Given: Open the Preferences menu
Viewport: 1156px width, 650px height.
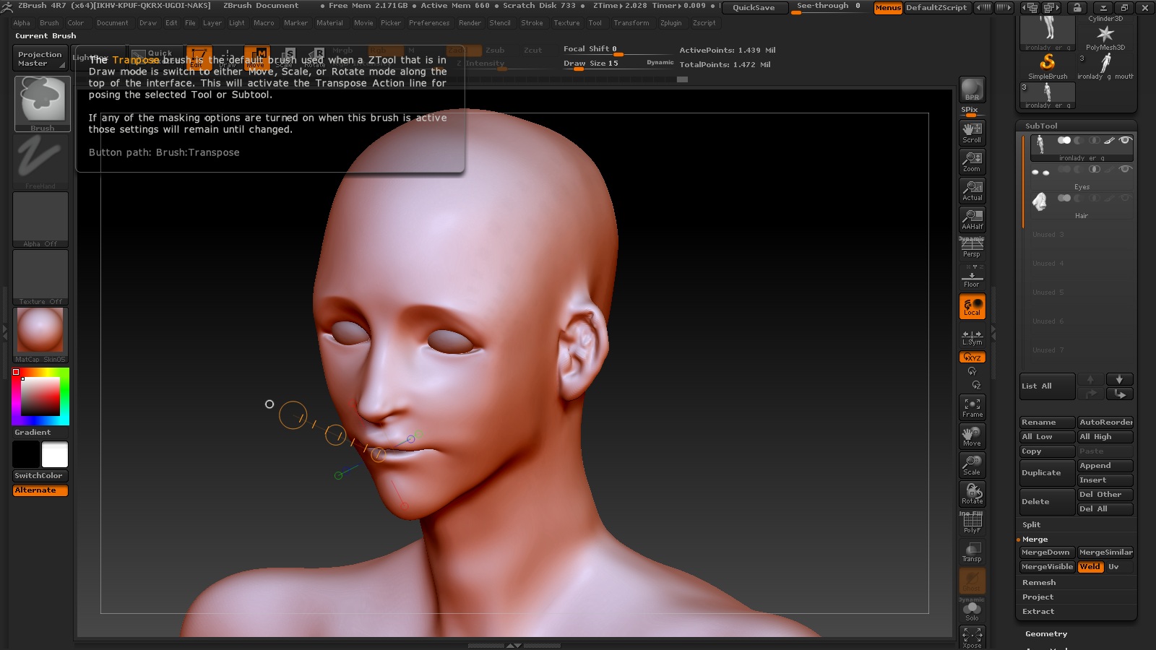Looking at the screenshot, I should 429,23.
